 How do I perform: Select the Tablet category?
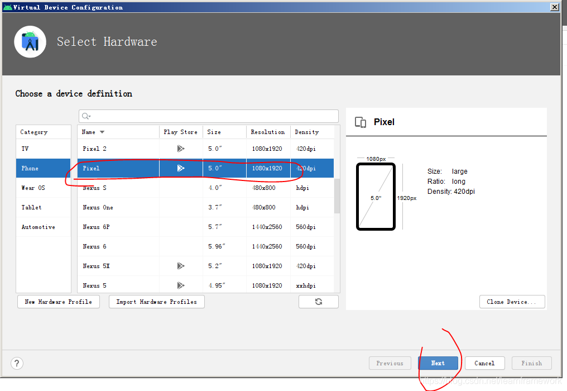[44, 207]
